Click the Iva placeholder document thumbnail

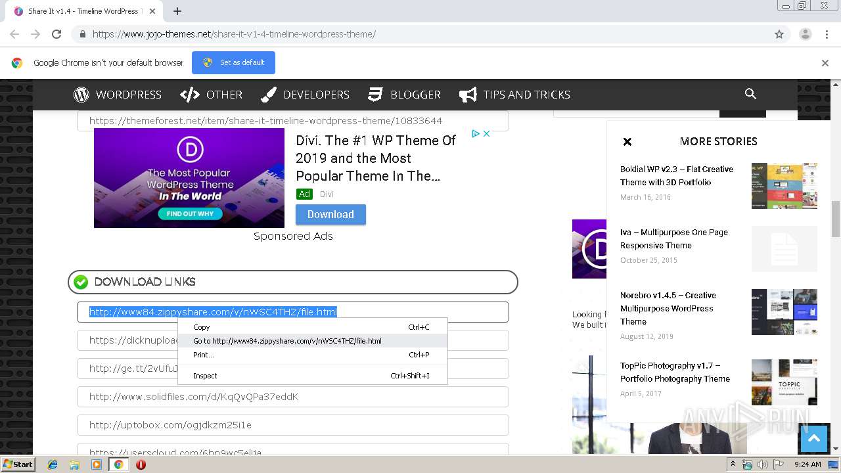click(784, 249)
